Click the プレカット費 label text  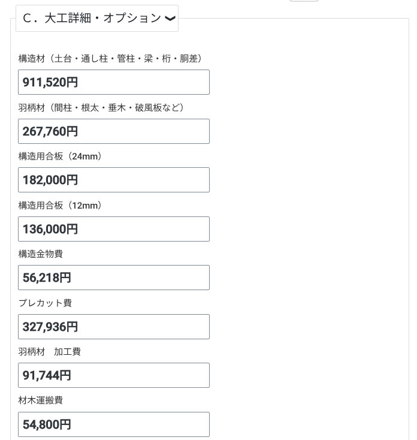45,303
